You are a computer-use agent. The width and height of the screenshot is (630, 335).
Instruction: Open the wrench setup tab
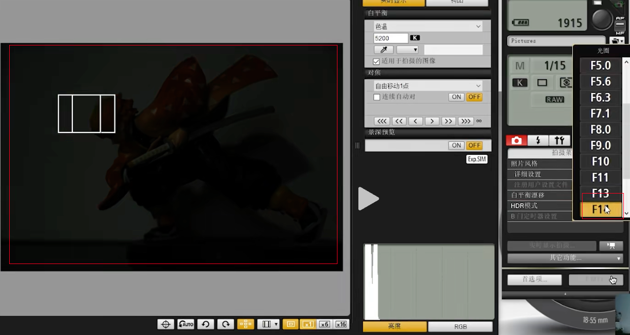(559, 140)
